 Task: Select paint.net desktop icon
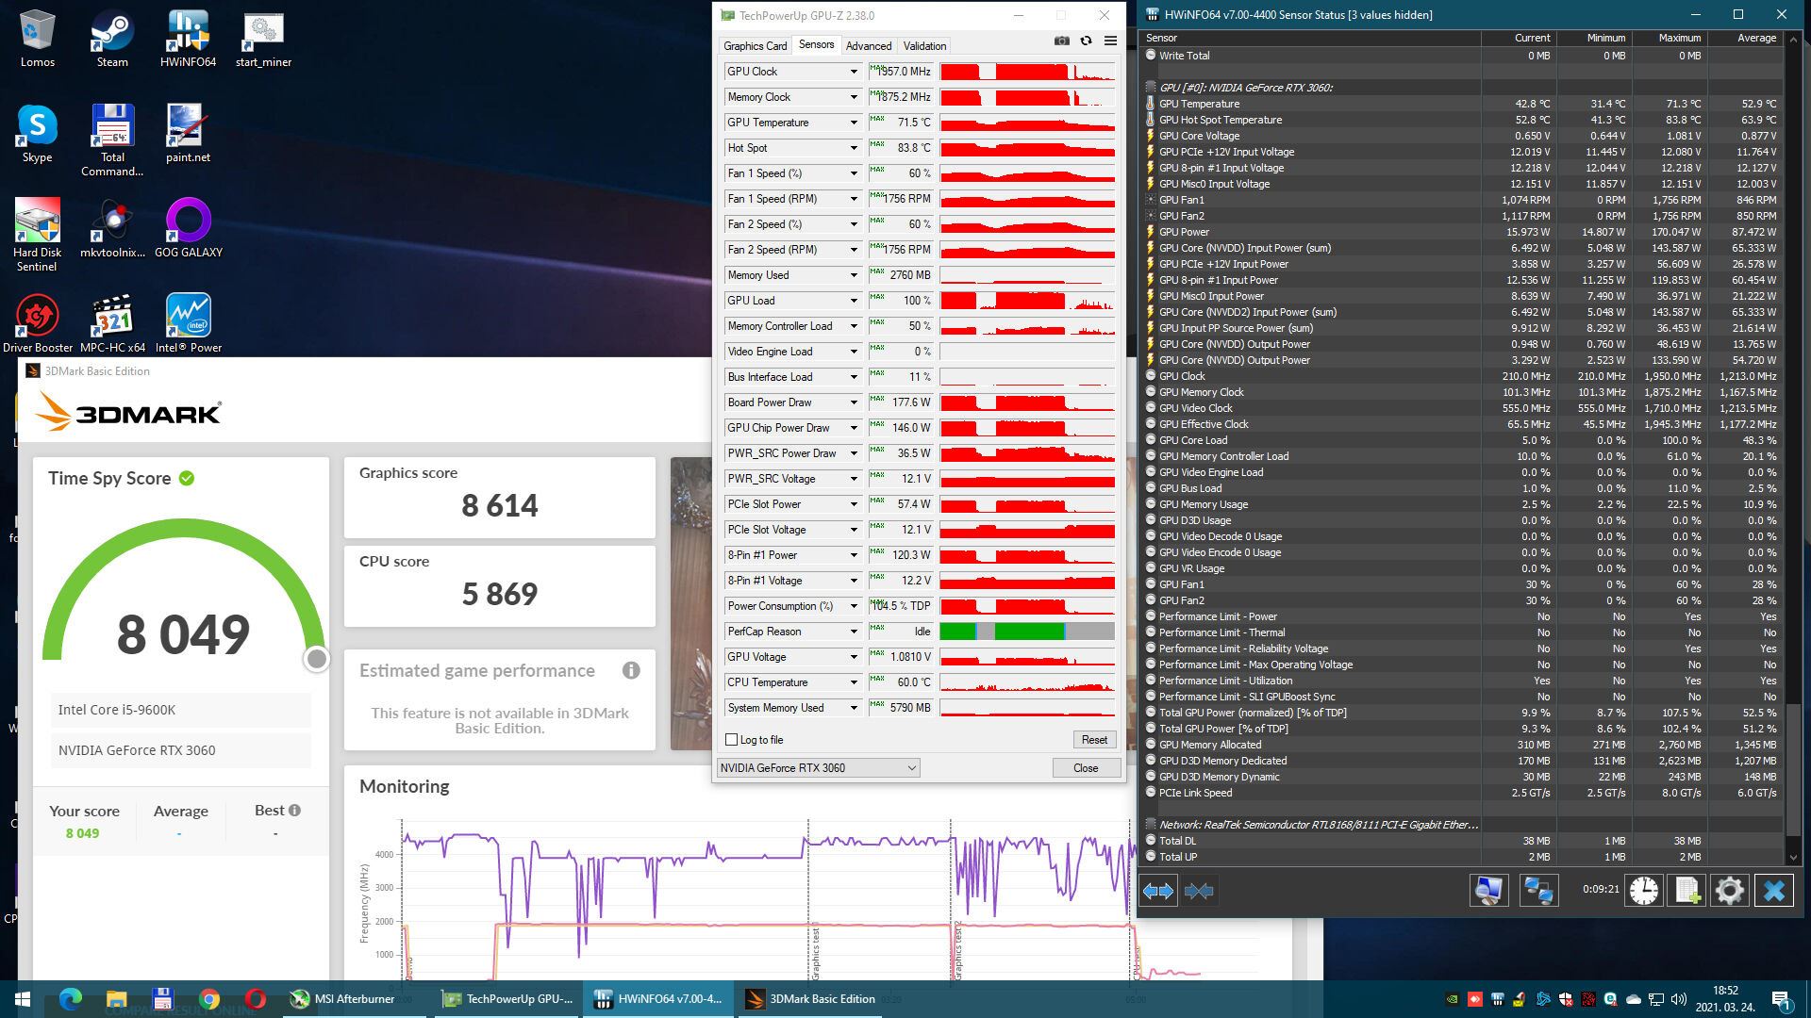[x=188, y=134]
